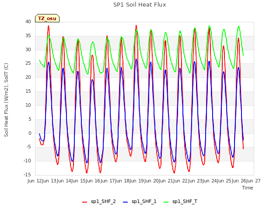Click the Jun 26 x-axis tick label
The width and height of the screenshot is (280, 210).
[239, 181]
